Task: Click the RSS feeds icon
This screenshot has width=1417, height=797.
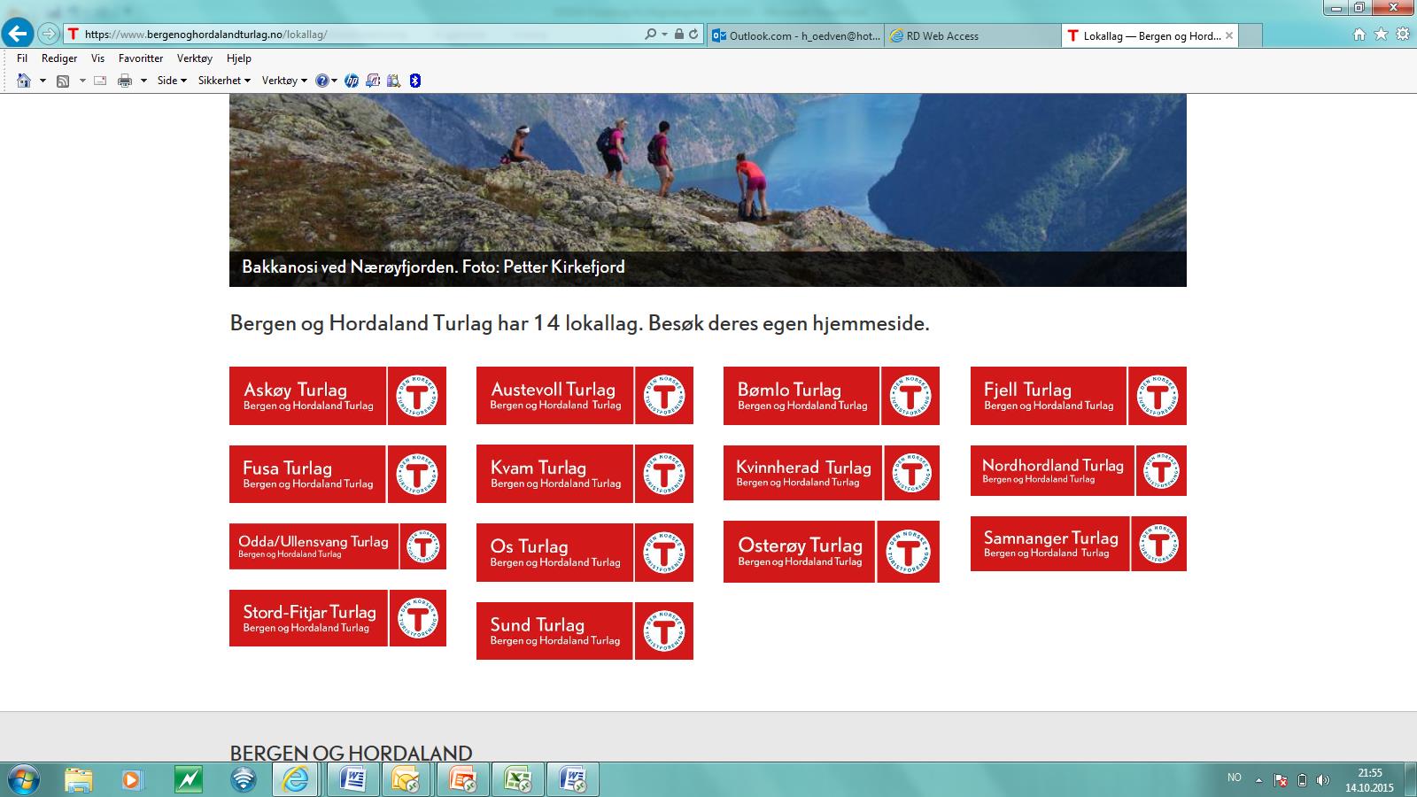Action: [63, 81]
